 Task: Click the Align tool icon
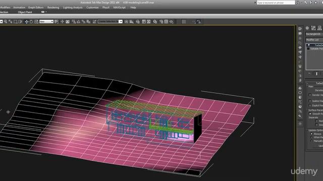(x=131, y=22)
